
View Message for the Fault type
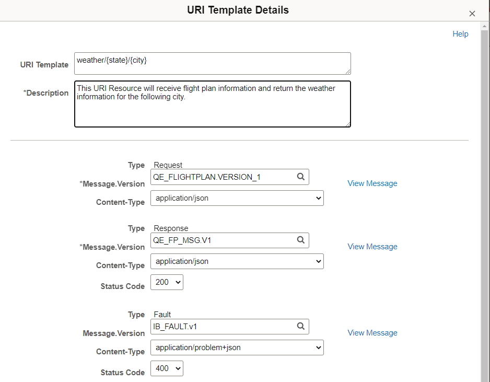[x=372, y=332]
